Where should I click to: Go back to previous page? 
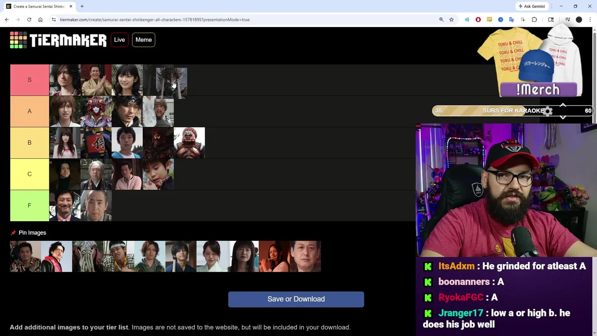click(7, 20)
